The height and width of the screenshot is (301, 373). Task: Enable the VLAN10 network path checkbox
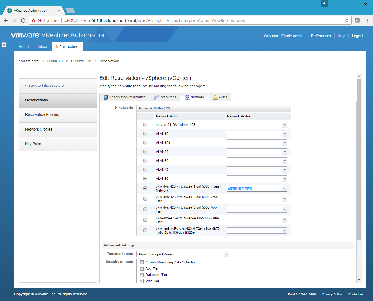pyautogui.click(x=145, y=134)
